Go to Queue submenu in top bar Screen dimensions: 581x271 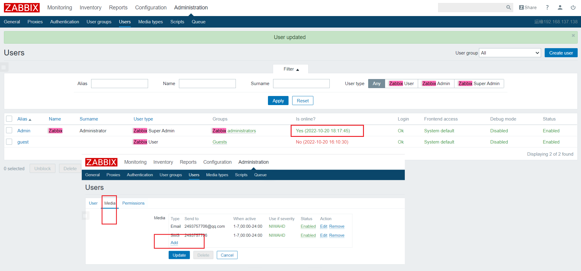point(199,22)
